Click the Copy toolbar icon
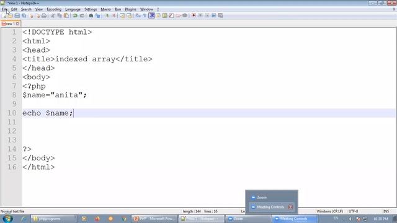The image size is (397, 223). tap(60, 15)
